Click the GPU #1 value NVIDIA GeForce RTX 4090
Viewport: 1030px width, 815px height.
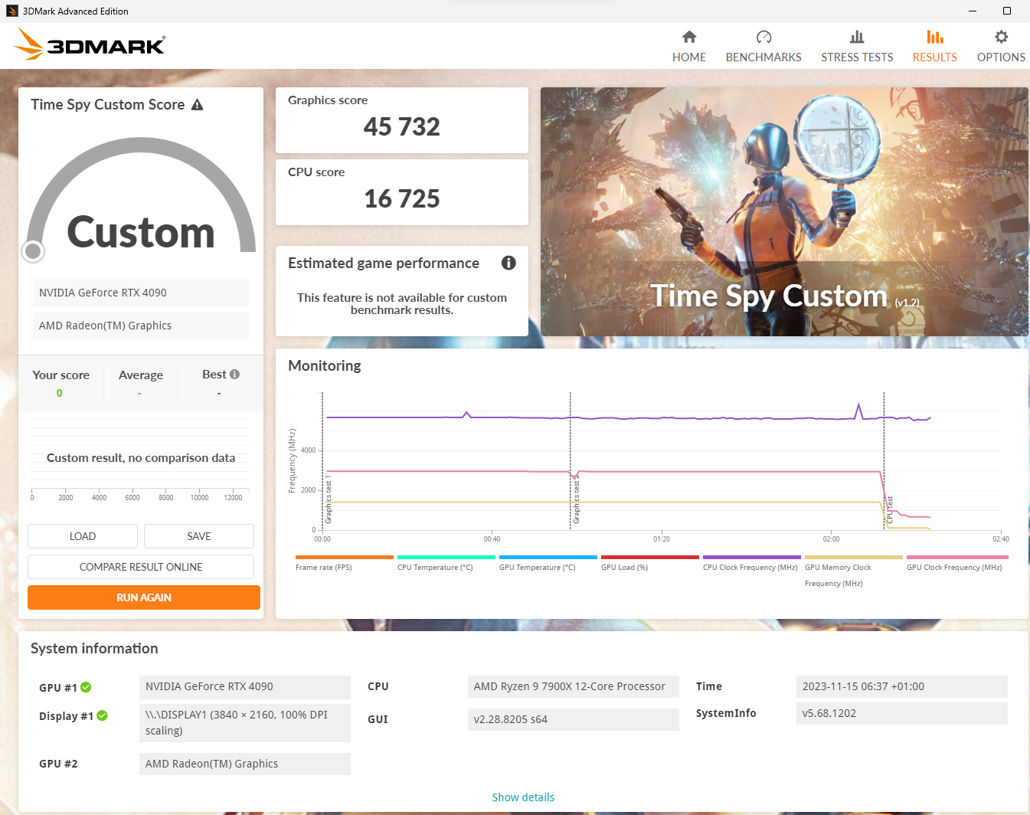(x=245, y=686)
